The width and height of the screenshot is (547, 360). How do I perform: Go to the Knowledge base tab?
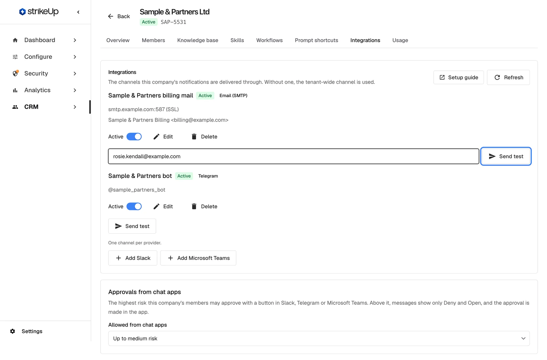pyautogui.click(x=198, y=40)
